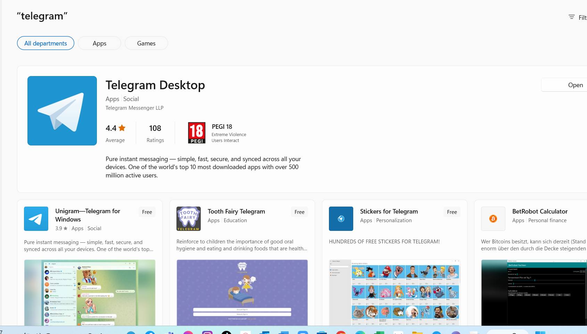Click the Telegram Desktop title
Image resolution: width=587 pixels, height=334 pixels.
[155, 85]
